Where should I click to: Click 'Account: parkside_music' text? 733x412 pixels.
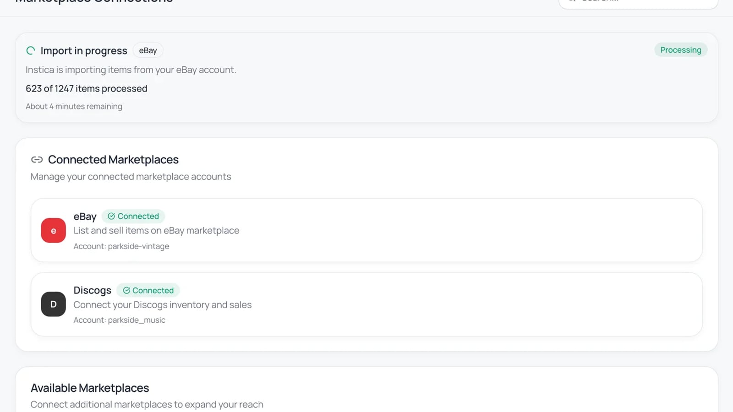120,320
